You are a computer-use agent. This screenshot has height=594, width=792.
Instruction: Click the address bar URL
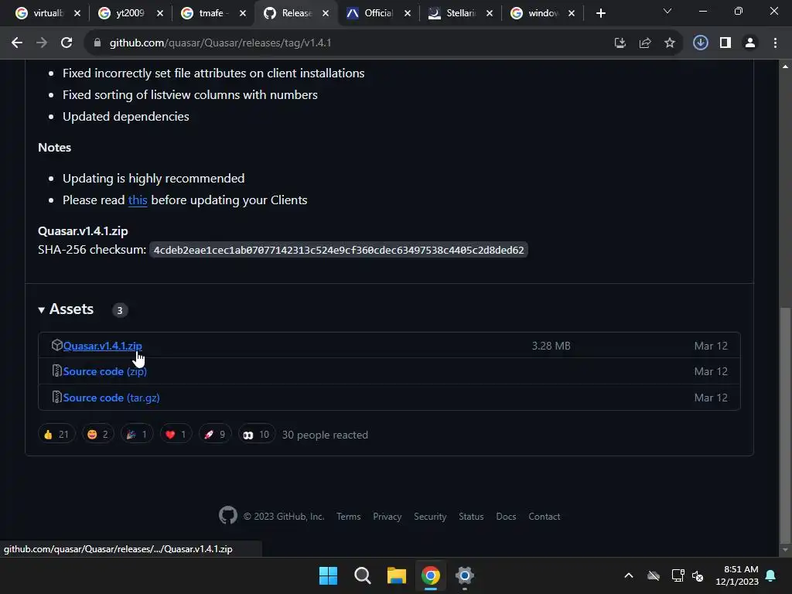[220, 43]
